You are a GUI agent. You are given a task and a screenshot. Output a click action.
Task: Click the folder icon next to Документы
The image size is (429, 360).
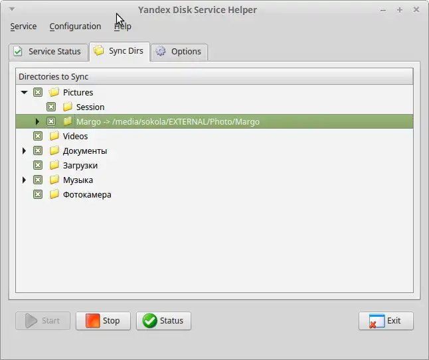(54, 150)
